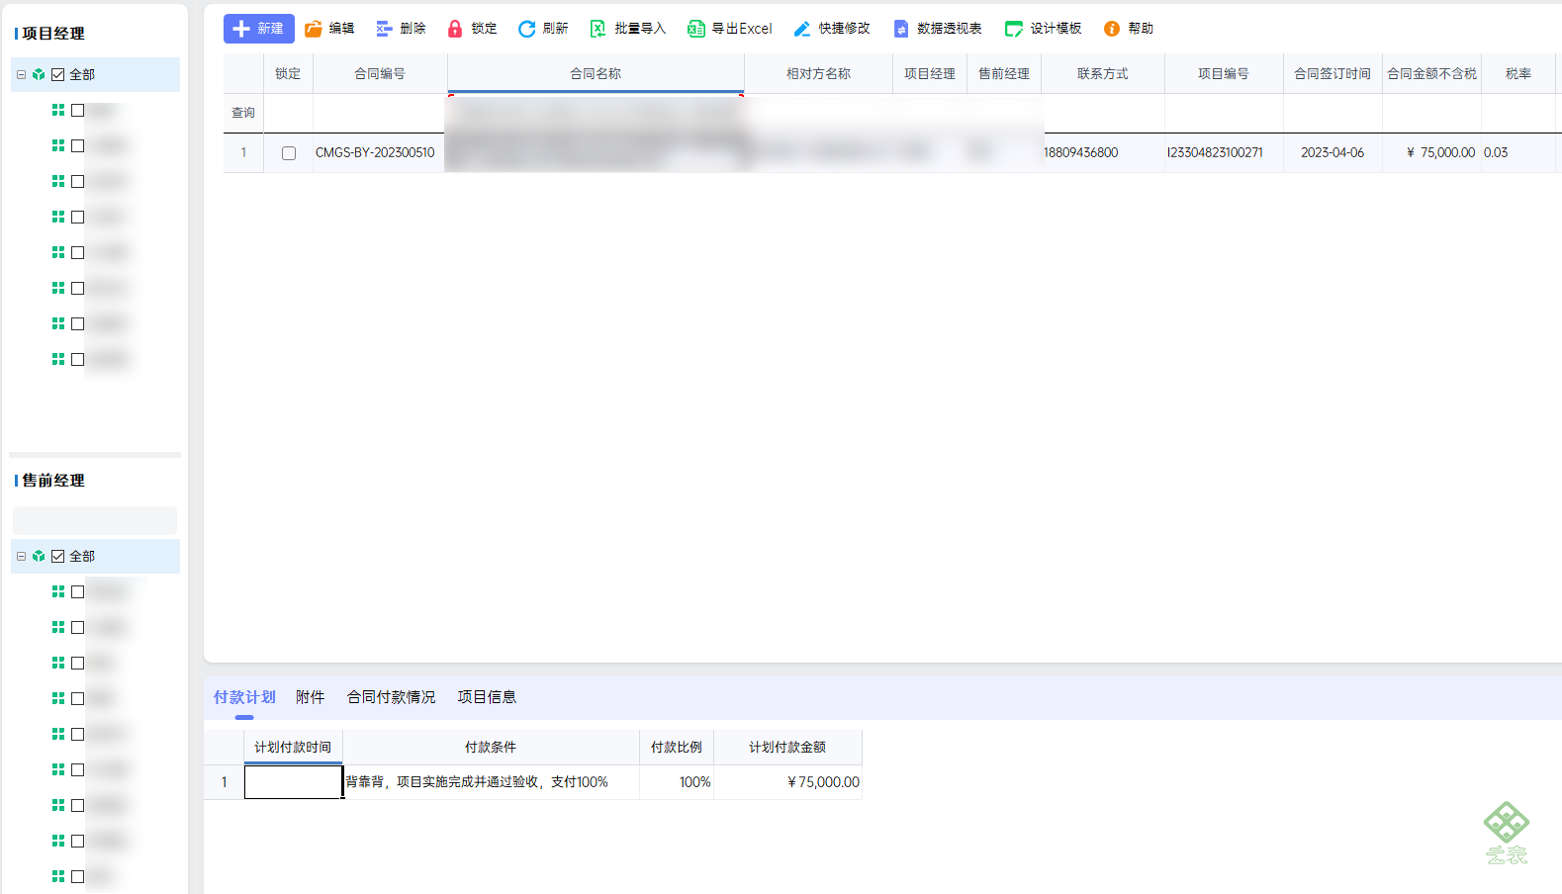This screenshot has width=1562, height=894.
Task: Click the 合同名称 column header
Action: pyautogui.click(x=596, y=73)
